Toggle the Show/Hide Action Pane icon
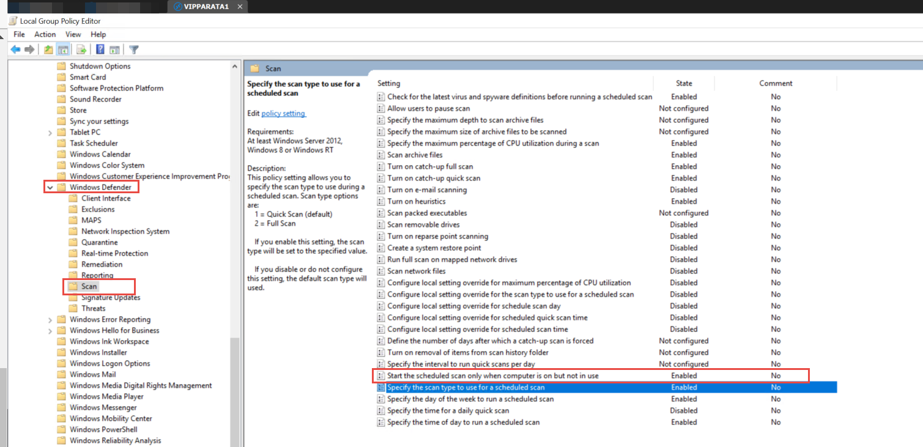Viewport: 923px width, 447px height. point(114,50)
